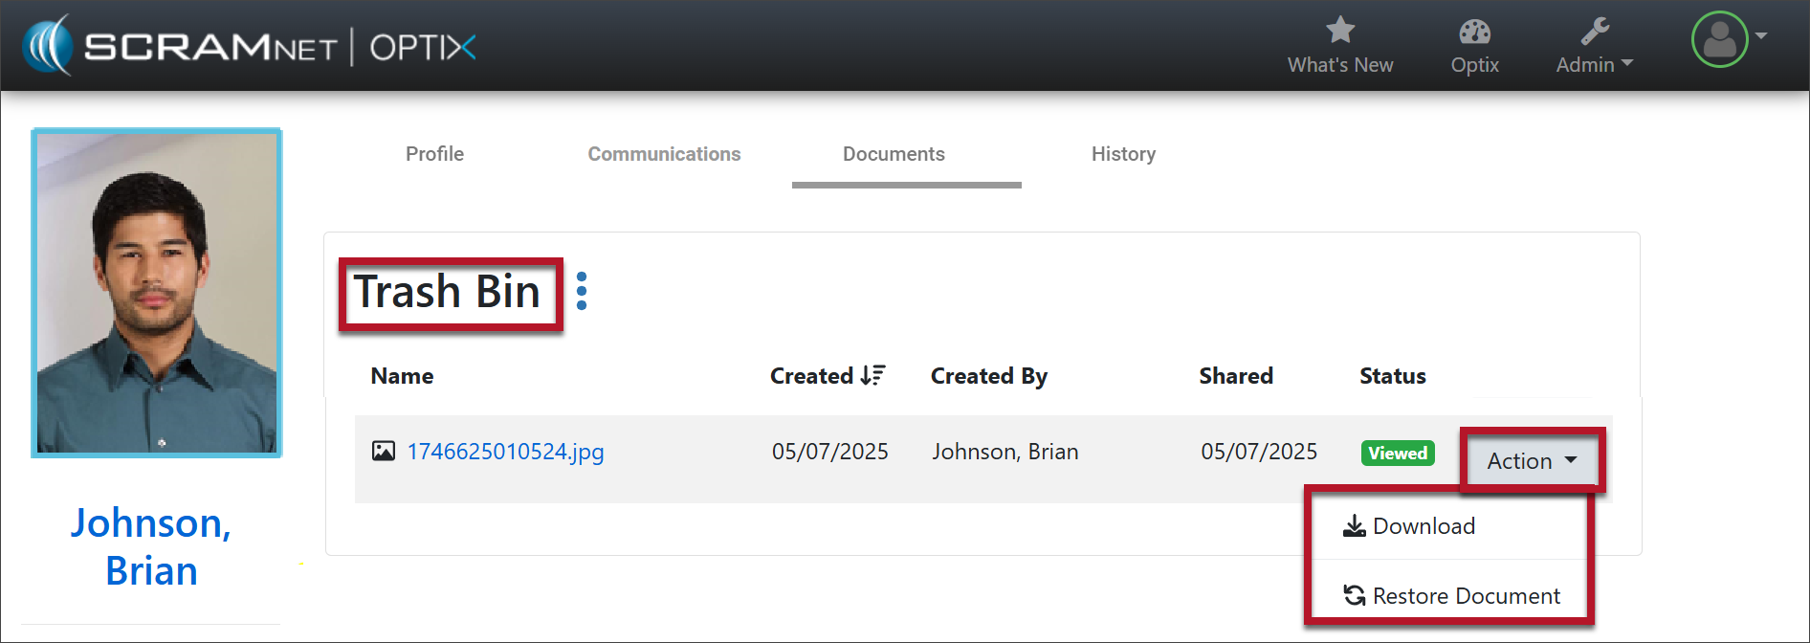The height and width of the screenshot is (643, 1810).
Task: Click the Created column sort icon
Action: coord(872,375)
